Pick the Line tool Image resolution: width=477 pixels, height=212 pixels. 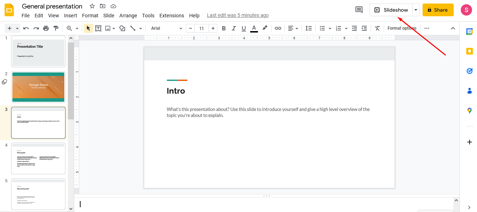pyautogui.click(x=132, y=28)
